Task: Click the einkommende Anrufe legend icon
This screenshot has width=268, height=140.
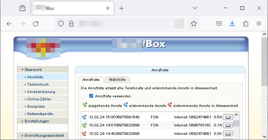Action: click(126, 105)
